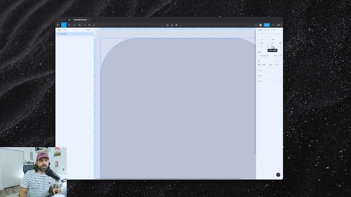Open the Page dropdown in left panel
This screenshot has width=351, height=197.
(88, 30)
